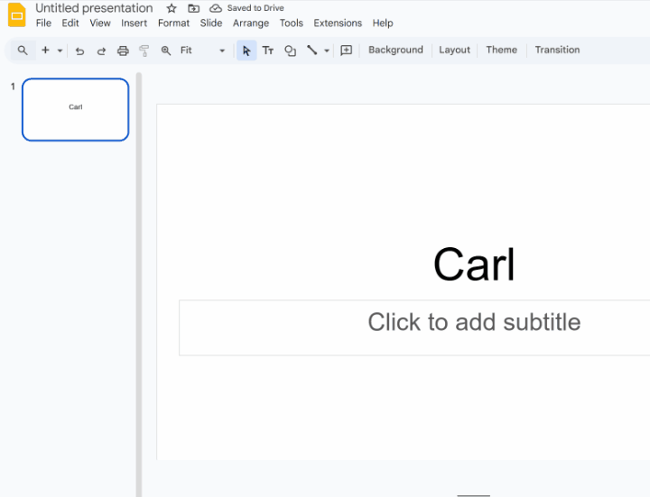Check the cloud saved status icon

click(x=216, y=8)
